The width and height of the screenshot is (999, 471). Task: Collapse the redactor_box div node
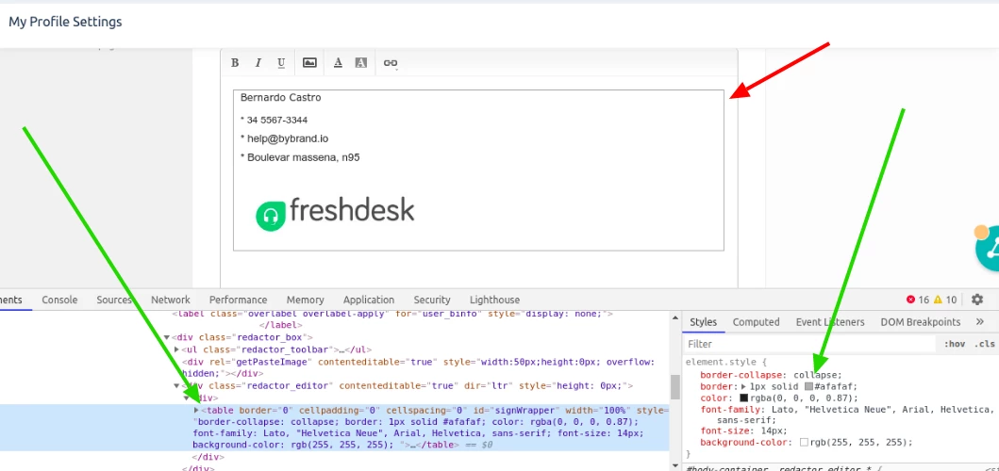167,337
